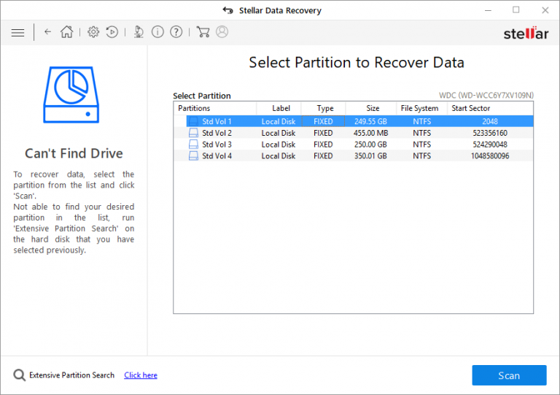Click the 249.55 GB size cell
The height and width of the screenshot is (395, 560).
coord(370,121)
